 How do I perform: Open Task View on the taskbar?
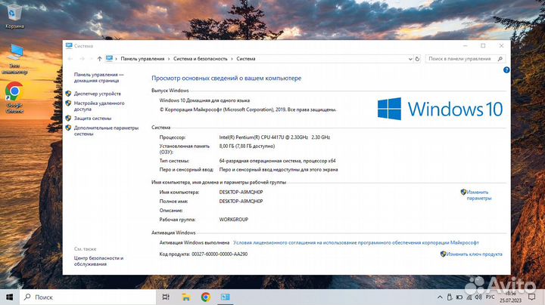(x=166, y=297)
